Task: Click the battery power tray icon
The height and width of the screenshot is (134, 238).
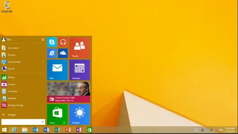Action: pos(207,130)
